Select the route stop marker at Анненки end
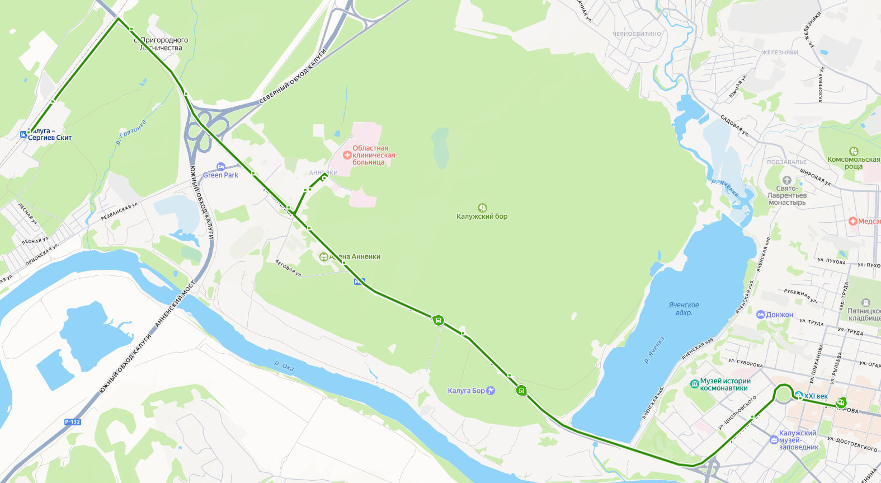This screenshot has height=483, width=881. [x=324, y=177]
